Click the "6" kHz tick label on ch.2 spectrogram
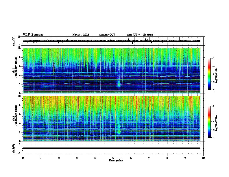 [x=20, y=114]
